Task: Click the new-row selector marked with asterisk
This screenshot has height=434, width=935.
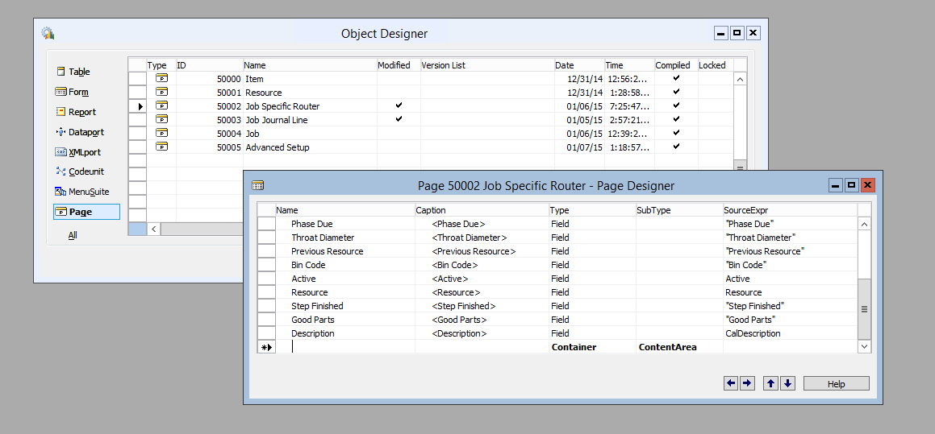Action: [x=266, y=347]
